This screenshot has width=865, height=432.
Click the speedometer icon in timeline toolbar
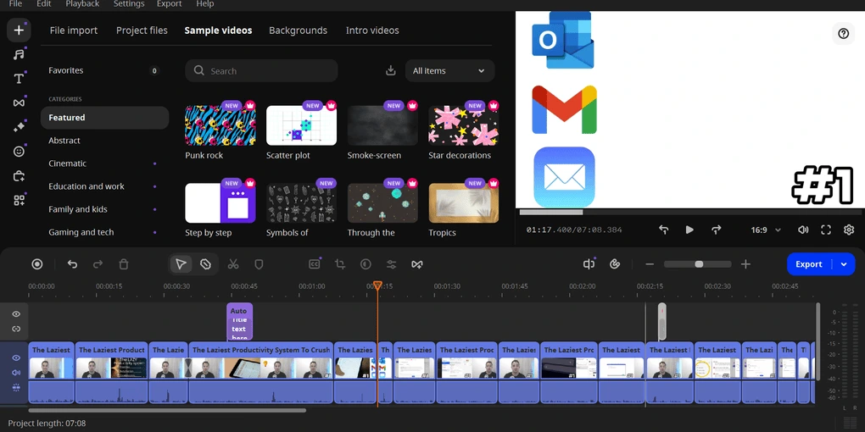coord(615,264)
